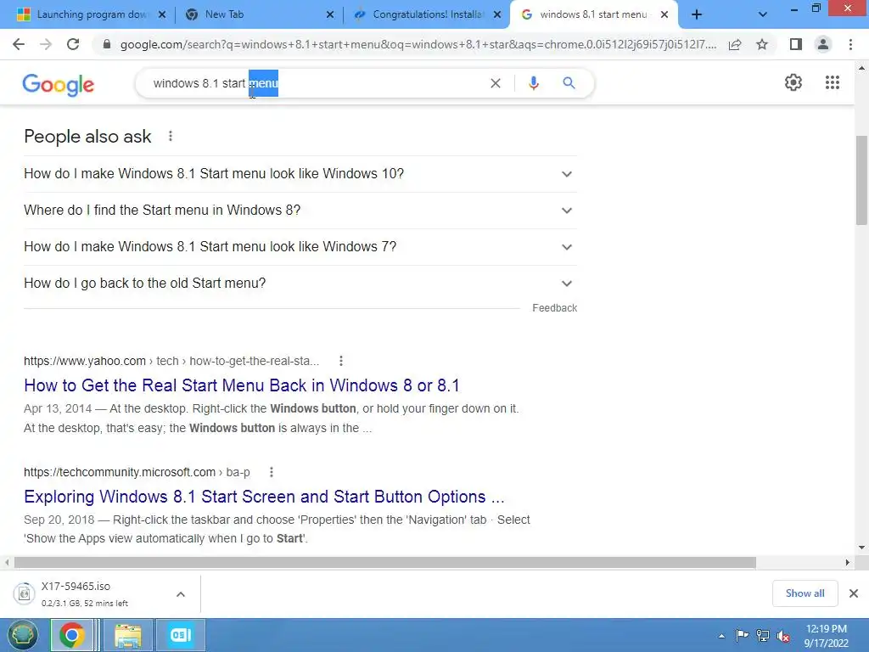Open 'How to Get the Real Start Menu Back' result
This screenshot has height=652, width=869.
click(x=242, y=385)
